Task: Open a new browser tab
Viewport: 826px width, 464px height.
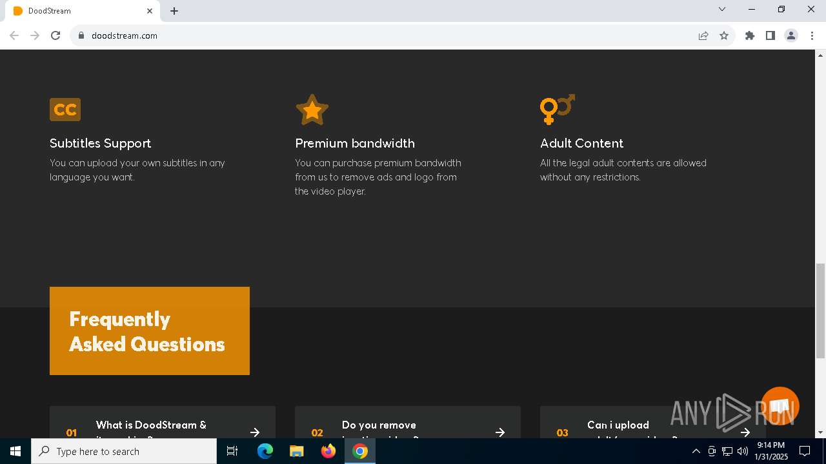Action: tap(174, 11)
